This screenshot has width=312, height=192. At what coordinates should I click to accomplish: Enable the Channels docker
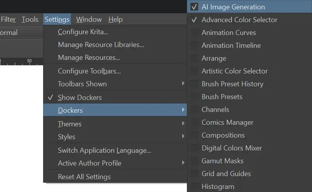click(249, 110)
